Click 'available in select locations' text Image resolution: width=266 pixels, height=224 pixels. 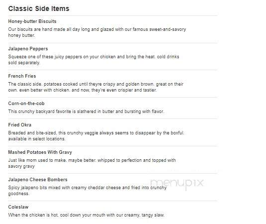pyautogui.click(x=37, y=139)
